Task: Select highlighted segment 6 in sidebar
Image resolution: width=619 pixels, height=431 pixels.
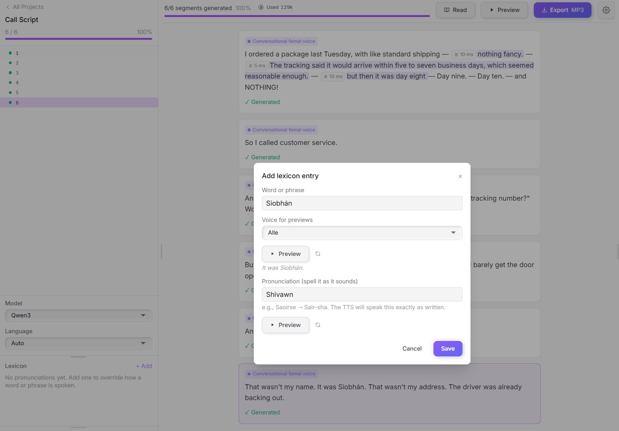Action: [x=79, y=102]
